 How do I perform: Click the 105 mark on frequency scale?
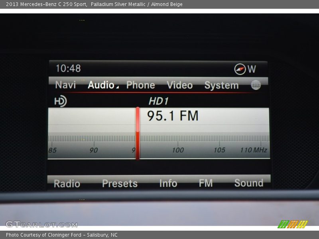(x=219, y=150)
